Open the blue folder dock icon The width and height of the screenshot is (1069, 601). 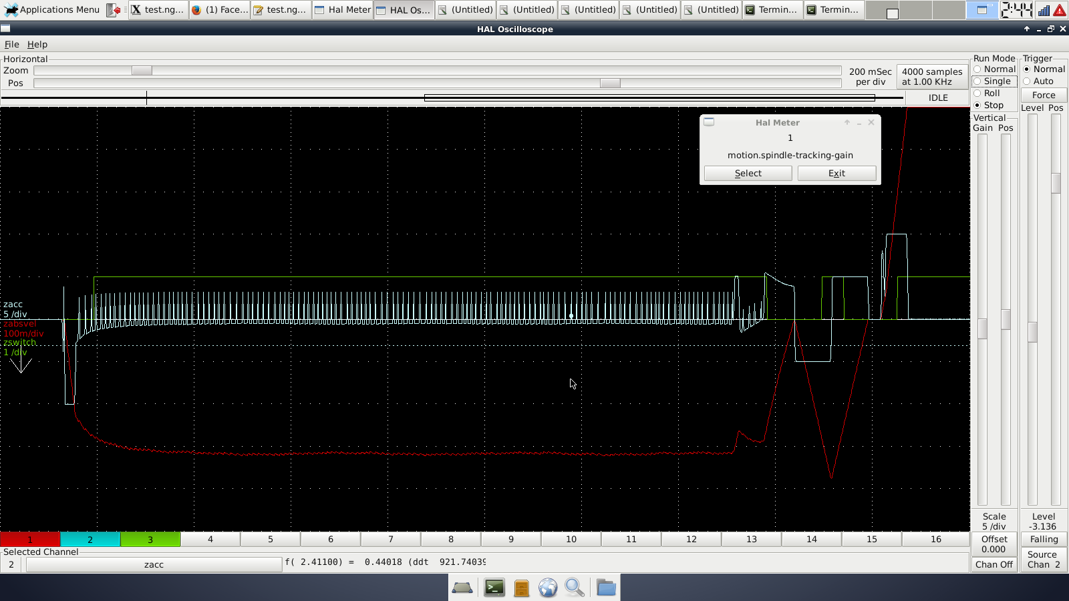(606, 588)
